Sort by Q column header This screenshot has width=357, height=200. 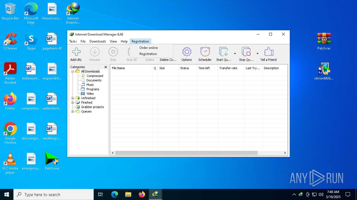(x=155, y=68)
